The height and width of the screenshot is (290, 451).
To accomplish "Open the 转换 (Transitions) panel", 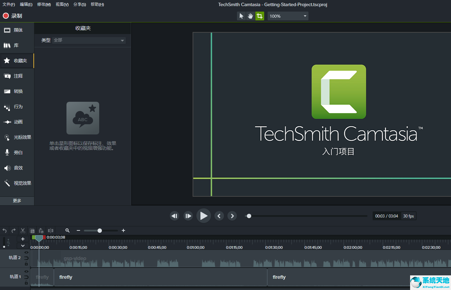I will click(17, 91).
